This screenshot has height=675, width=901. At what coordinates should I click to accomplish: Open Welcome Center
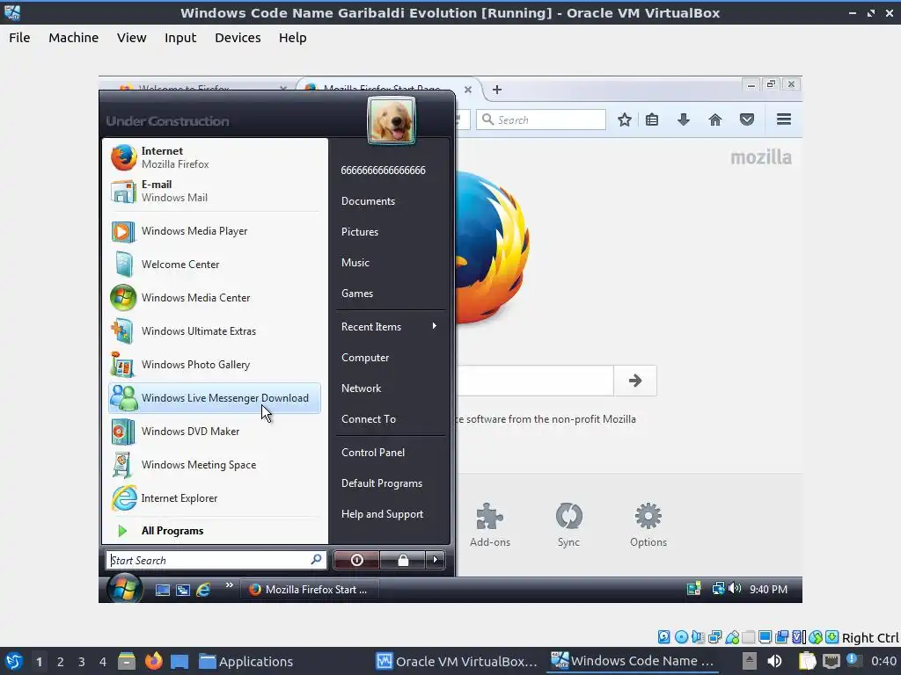coord(215,264)
